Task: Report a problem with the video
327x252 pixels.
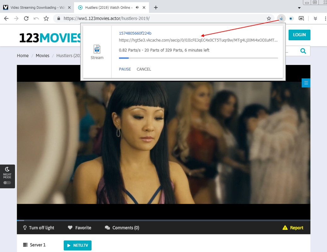Action: [x=293, y=228]
